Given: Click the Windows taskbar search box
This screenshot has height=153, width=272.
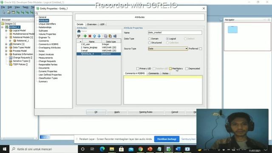Looking at the screenshot, I should tap(43, 149).
